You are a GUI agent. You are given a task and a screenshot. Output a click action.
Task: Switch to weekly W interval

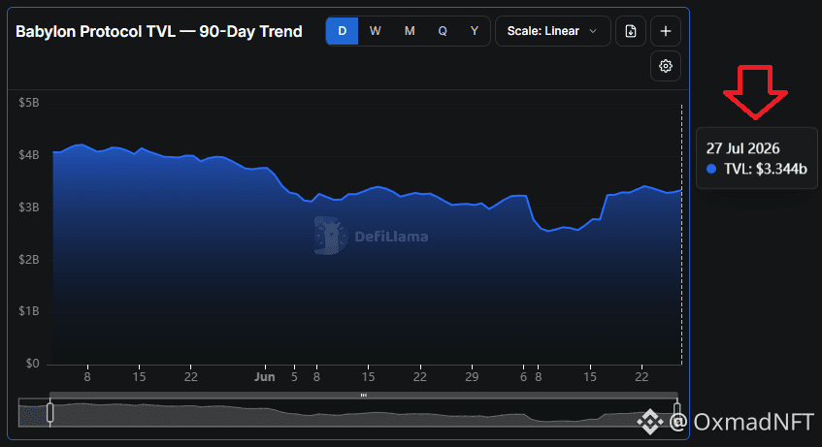(x=375, y=31)
